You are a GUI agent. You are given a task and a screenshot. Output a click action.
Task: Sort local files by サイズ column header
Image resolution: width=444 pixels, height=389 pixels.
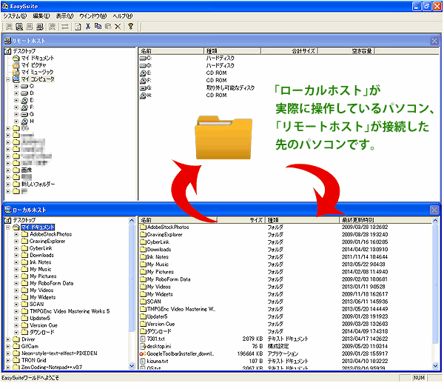point(256,220)
